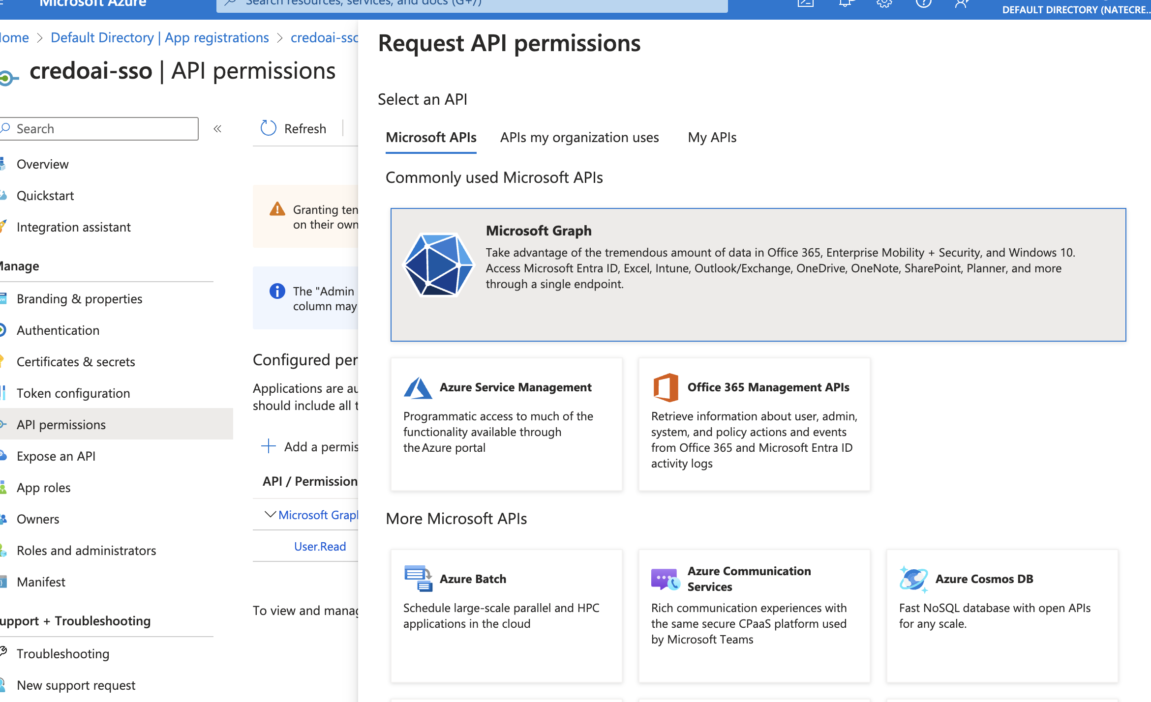Click the Refresh button label
This screenshot has height=702, width=1151.
[x=305, y=129]
